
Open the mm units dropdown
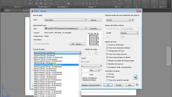click(x=95, y=70)
